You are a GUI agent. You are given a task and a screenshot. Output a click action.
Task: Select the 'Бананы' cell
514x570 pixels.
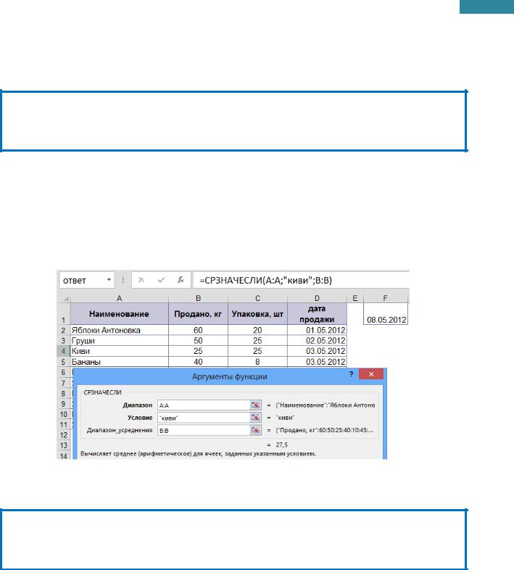pos(119,362)
